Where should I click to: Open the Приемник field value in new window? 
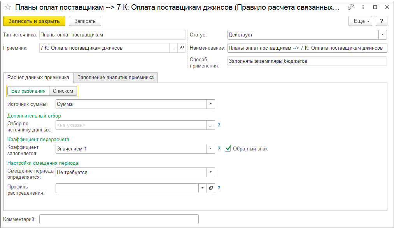182,48
